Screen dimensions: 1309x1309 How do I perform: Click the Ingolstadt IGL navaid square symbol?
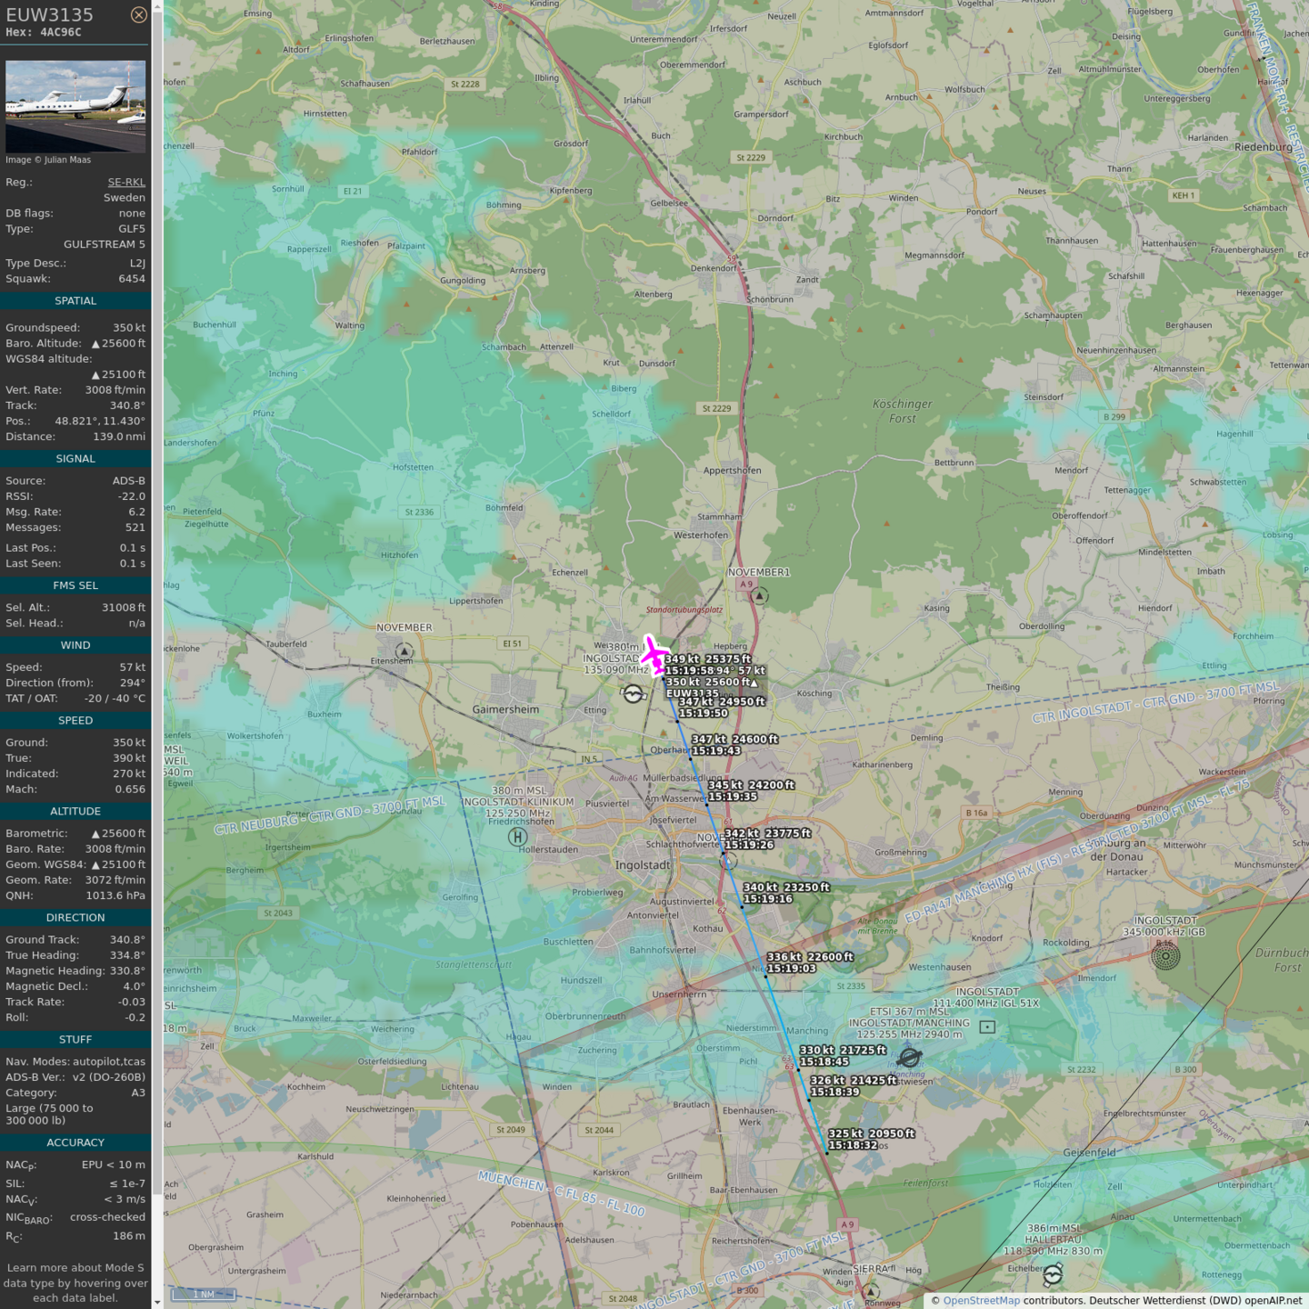pyautogui.click(x=987, y=1026)
